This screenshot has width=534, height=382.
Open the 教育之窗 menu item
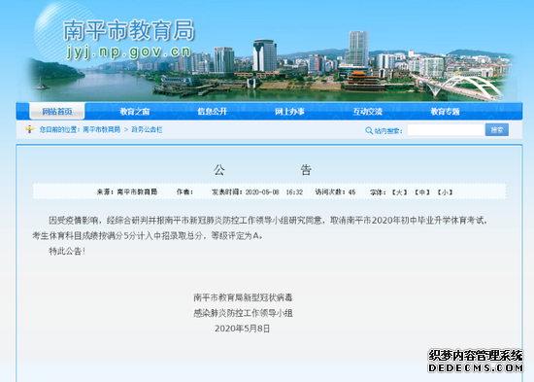135,112
